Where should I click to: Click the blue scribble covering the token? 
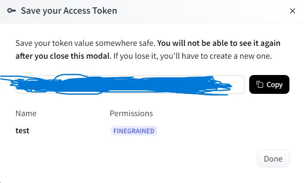coord(116,84)
